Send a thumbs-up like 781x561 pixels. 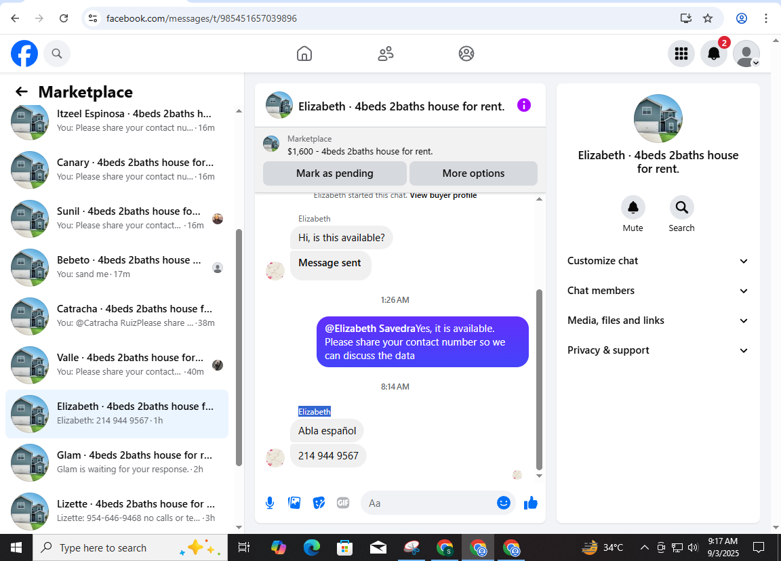(x=530, y=503)
